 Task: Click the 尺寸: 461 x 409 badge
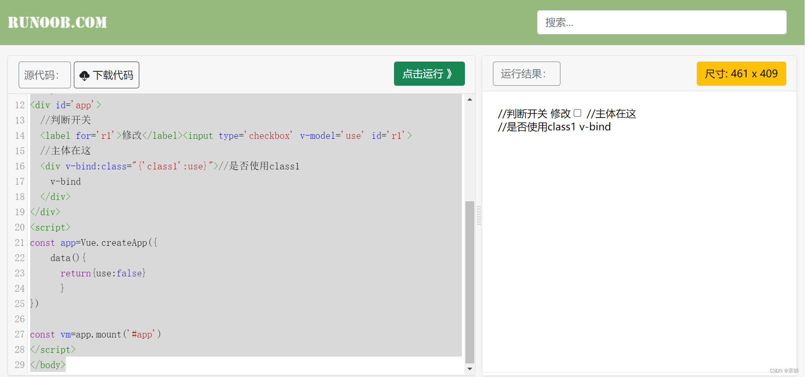pos(741,74)
